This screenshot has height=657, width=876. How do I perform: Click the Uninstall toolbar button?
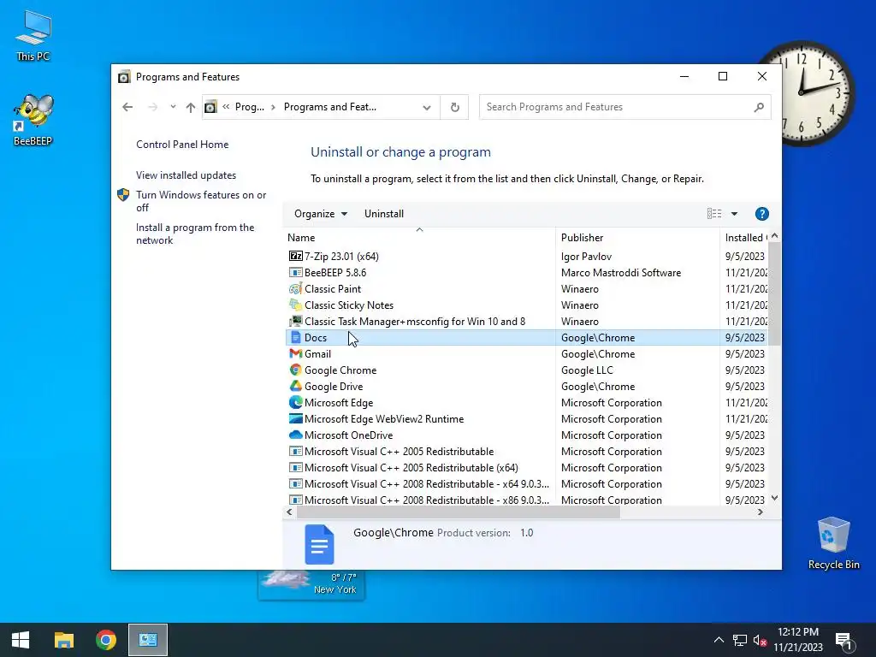coord(384,213)
